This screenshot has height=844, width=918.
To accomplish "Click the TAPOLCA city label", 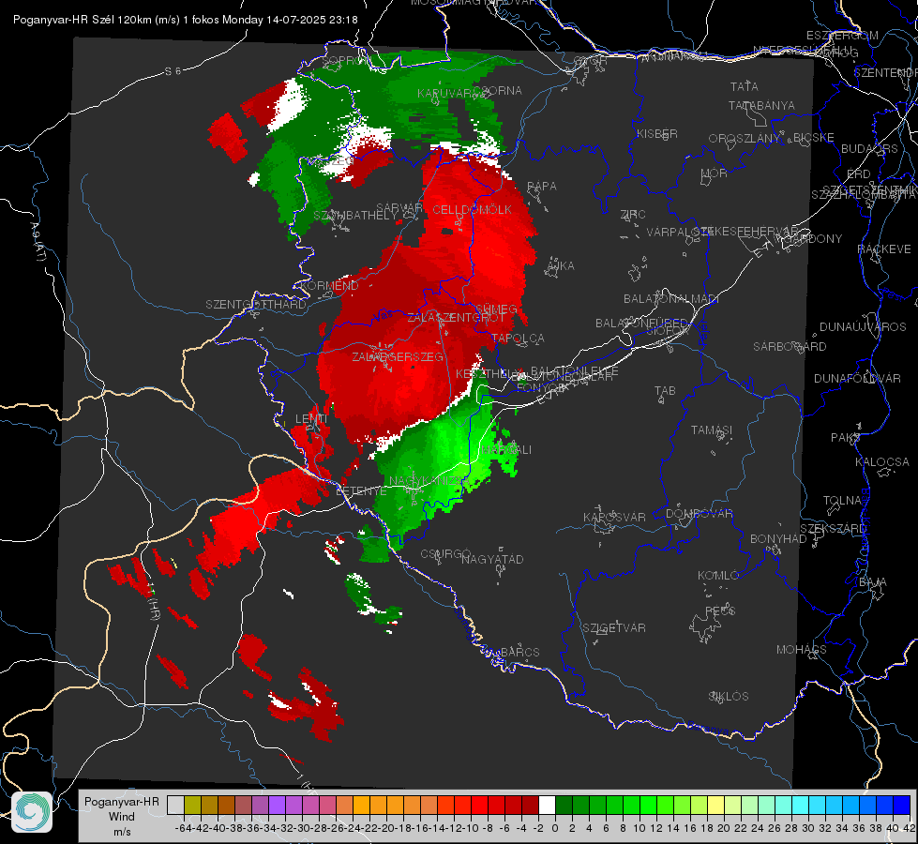I will click(x=519, y=339).
